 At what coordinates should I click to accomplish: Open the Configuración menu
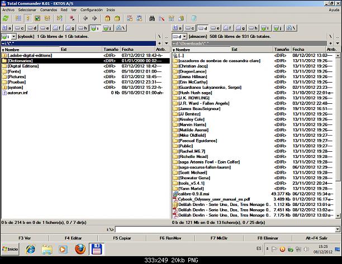[x=91, y=10]
